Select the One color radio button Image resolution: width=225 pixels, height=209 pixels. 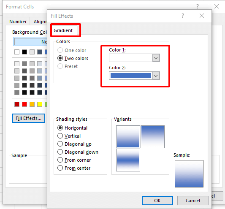pos(60,50)
